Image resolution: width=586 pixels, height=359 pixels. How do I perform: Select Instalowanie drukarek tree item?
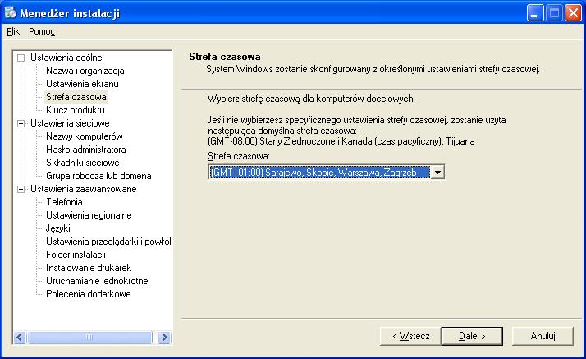[89, 268]
